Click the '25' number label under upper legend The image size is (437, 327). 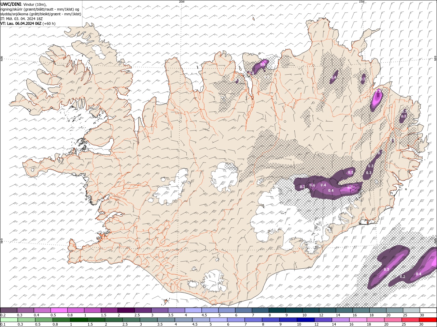pyautogui.click(x=405, y=315)
